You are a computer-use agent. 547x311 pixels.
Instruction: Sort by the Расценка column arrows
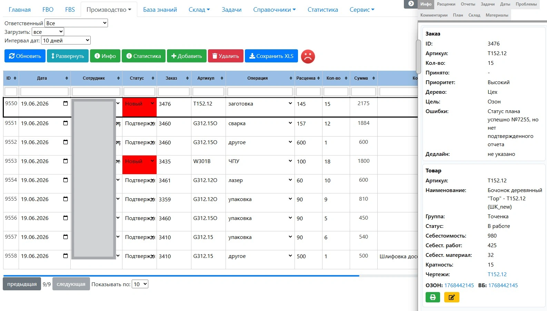click(318, 78)
